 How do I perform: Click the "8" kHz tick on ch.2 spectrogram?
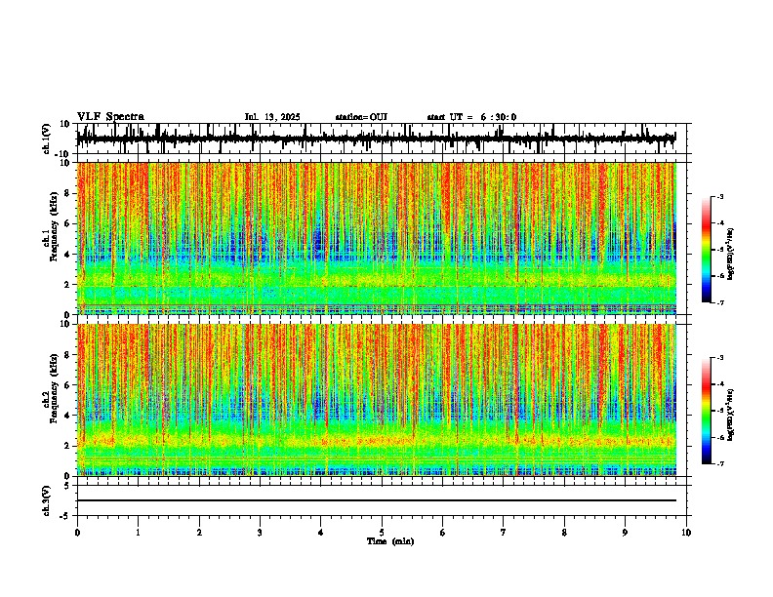coord(68,355)
